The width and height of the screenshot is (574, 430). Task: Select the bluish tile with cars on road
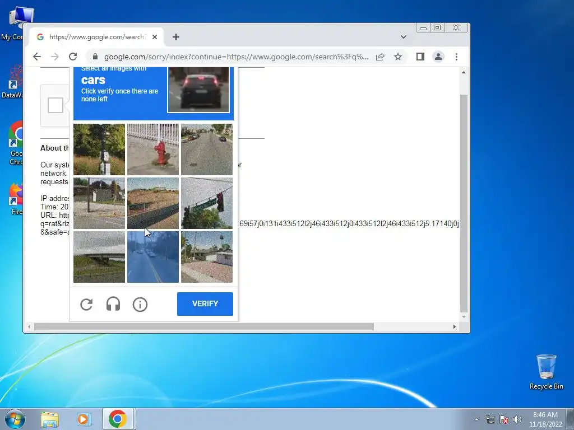[x=153, y=256]
